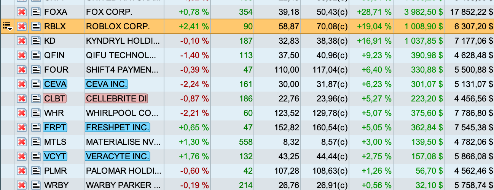
Task: Delete the FRPT position with red X
Action: click(22, 128)
